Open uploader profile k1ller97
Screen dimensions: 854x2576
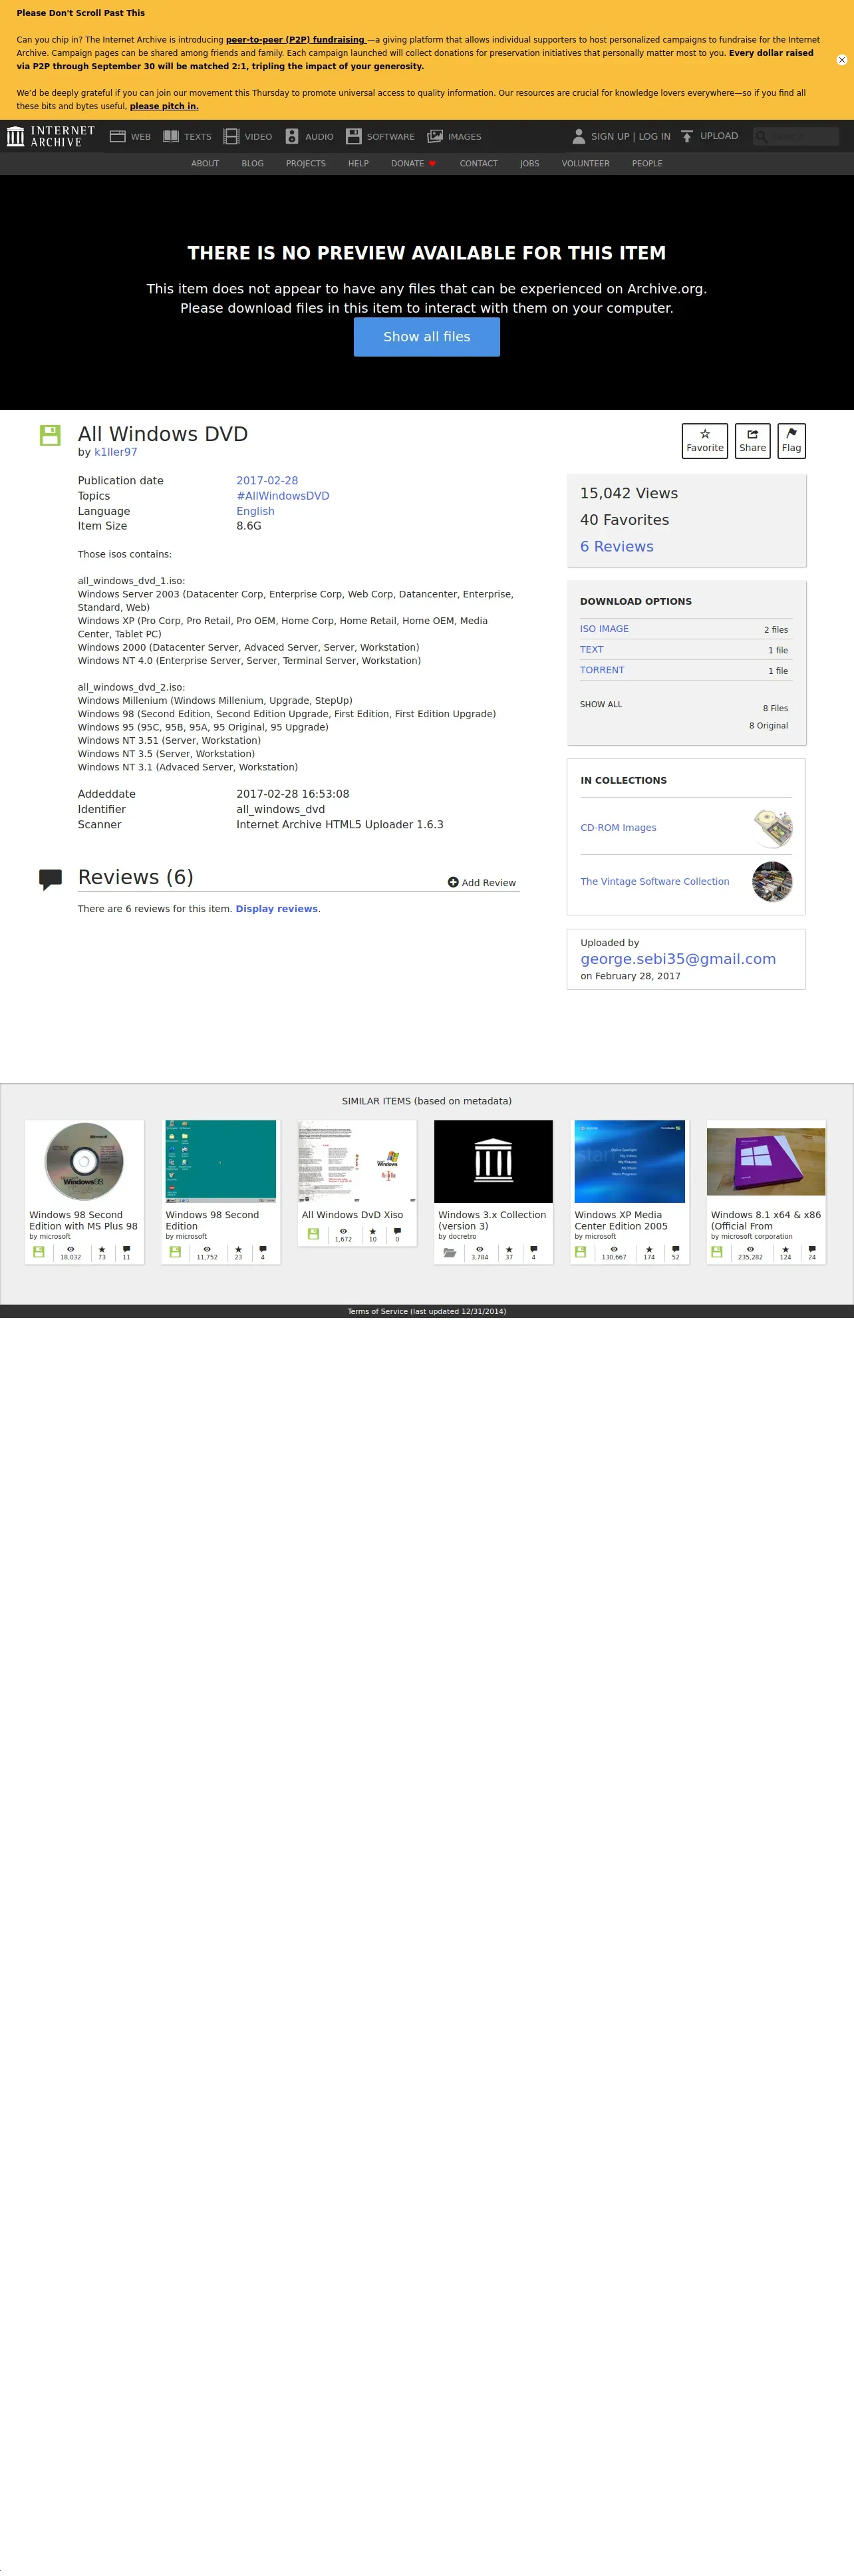116,452
